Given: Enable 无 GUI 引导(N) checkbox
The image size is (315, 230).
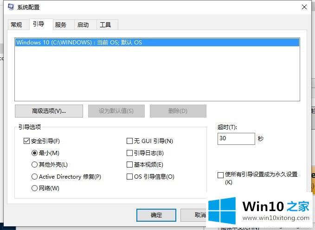Looking at the screenshot, I should (129, 141).
